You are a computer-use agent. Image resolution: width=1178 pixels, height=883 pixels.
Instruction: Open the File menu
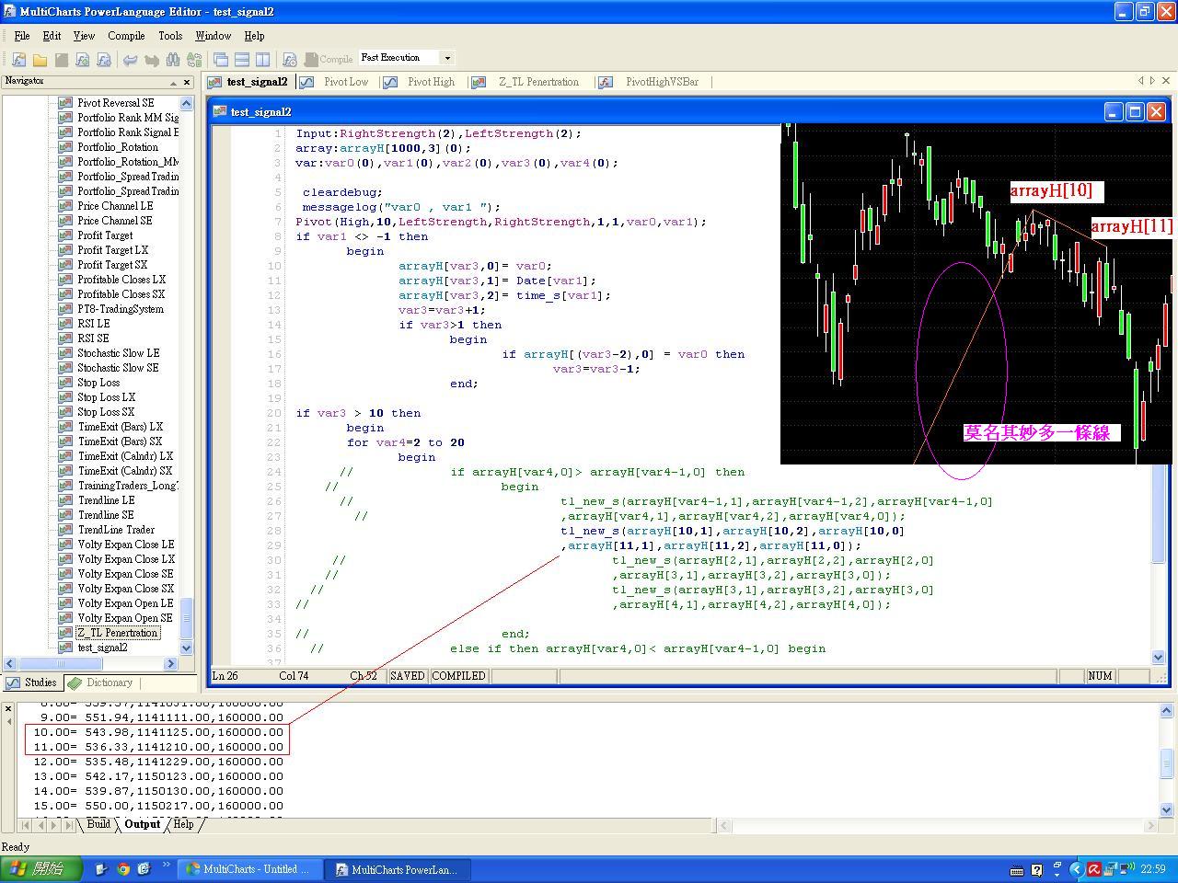(x=22, y=36)
